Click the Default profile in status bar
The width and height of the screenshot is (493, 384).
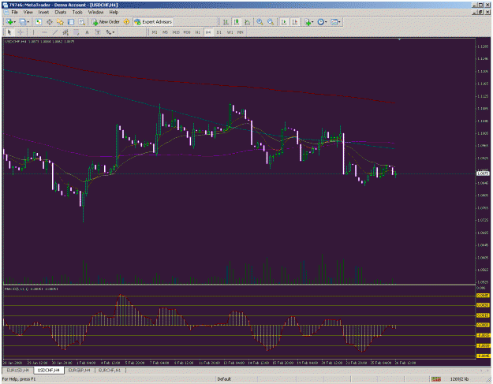[224, 379]
